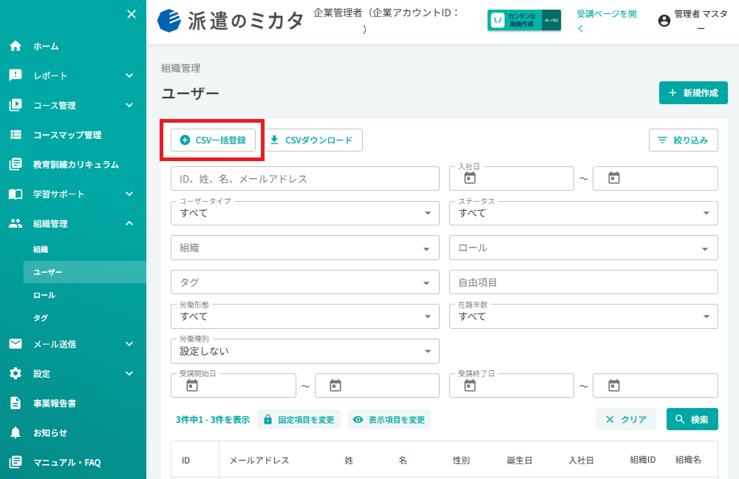
Task: Open the タグ filter dropdown
Action: pyautogui.click(x=305, y=282)
